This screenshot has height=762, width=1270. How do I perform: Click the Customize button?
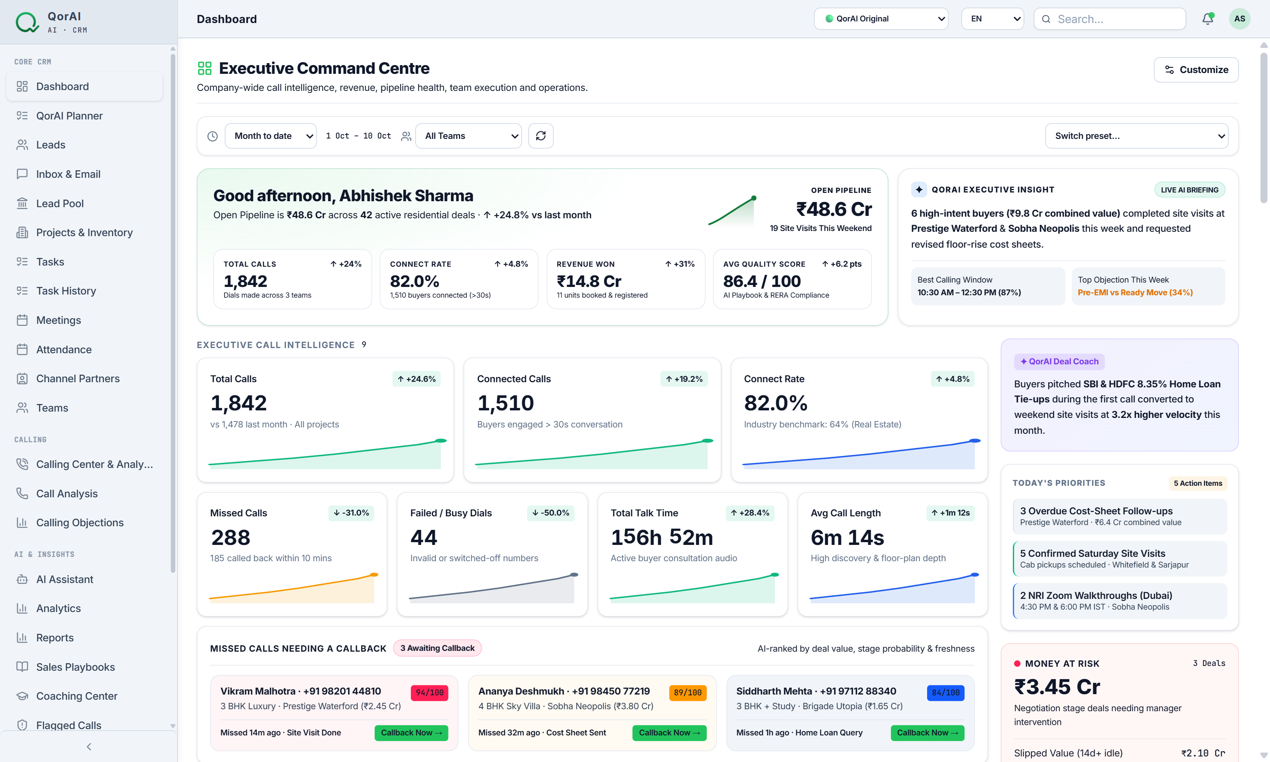pos(1196,70)
